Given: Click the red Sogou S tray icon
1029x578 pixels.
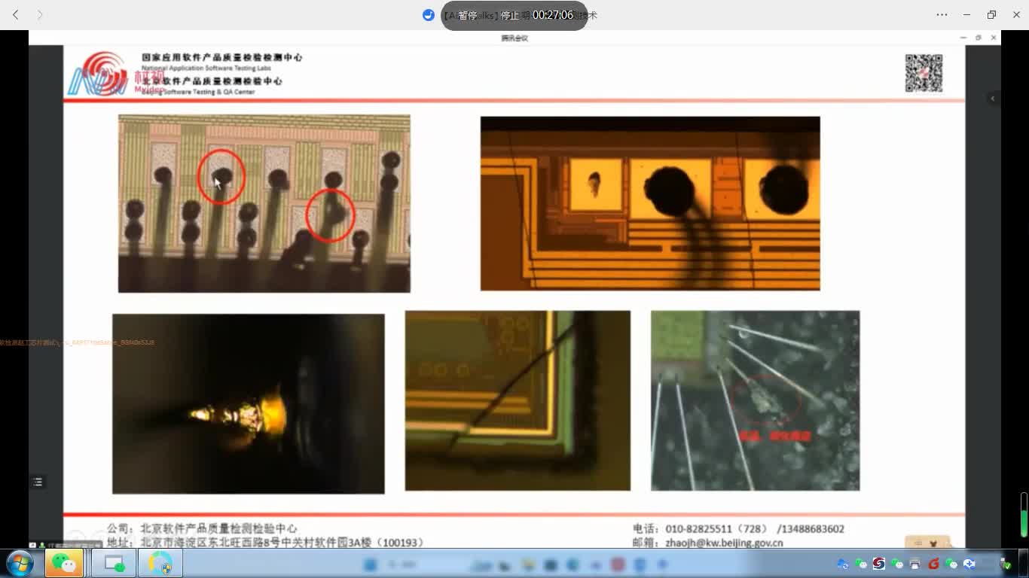Looking at the screenshot, I should click(879, 563).
